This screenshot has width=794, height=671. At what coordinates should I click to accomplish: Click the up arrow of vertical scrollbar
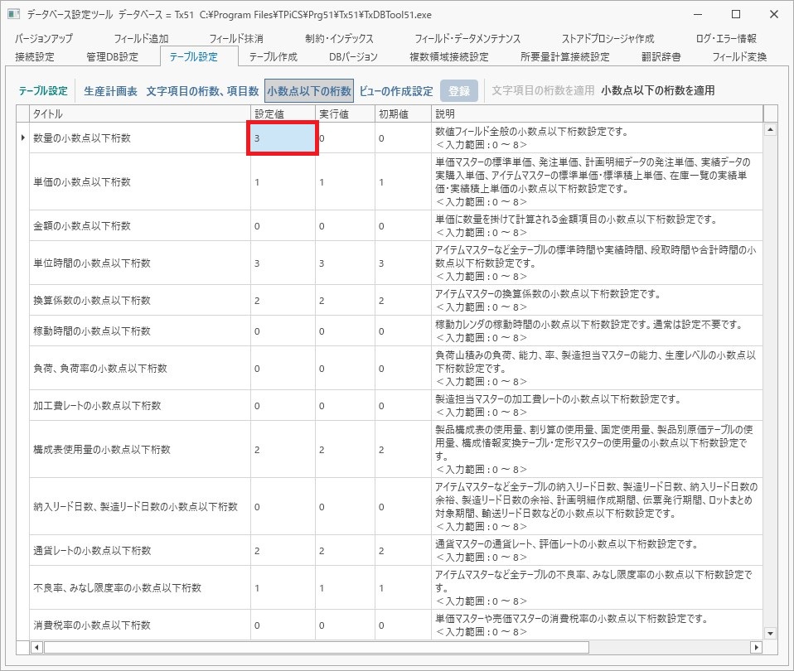(770, 129)
